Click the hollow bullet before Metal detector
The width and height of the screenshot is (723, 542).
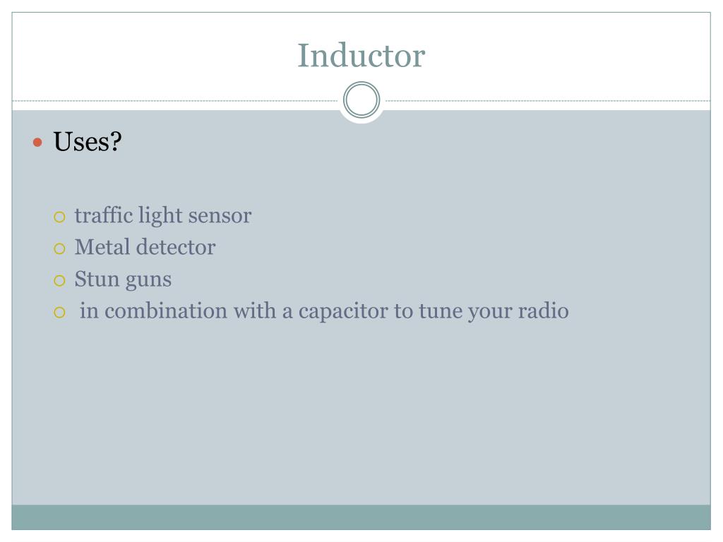59,249
